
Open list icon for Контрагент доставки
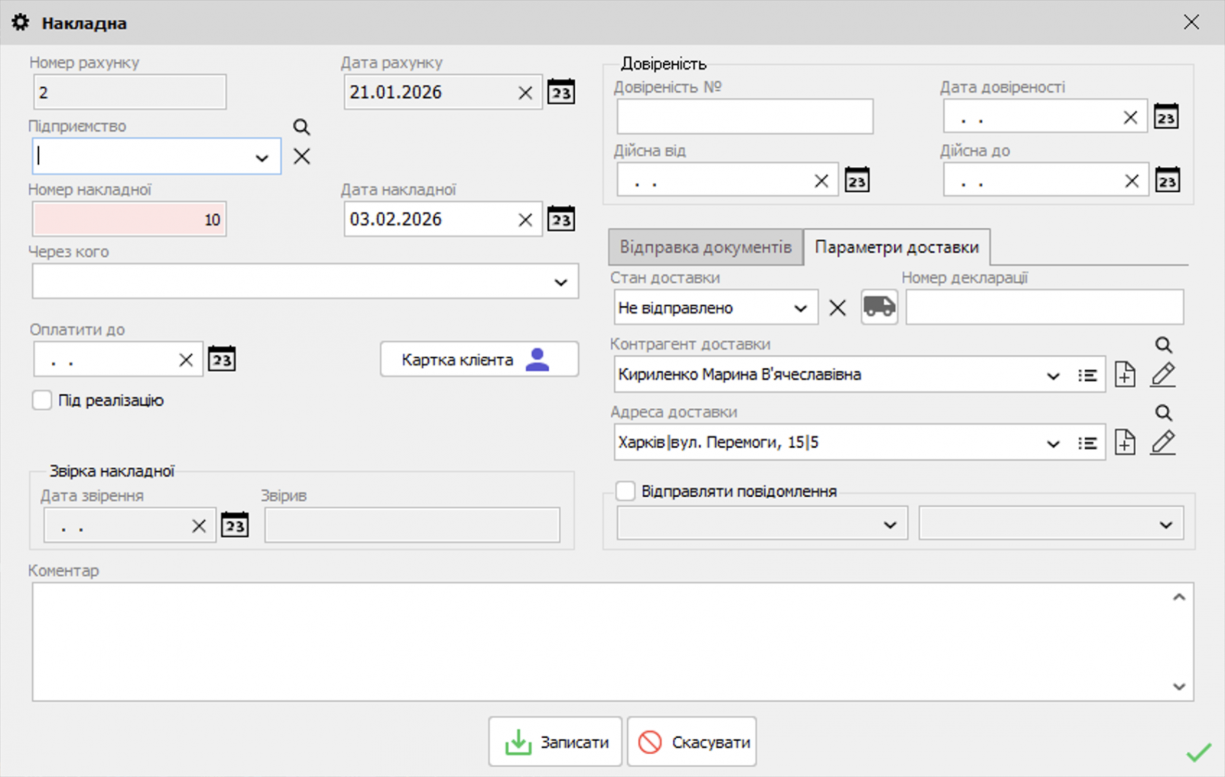pos(1087,375)
